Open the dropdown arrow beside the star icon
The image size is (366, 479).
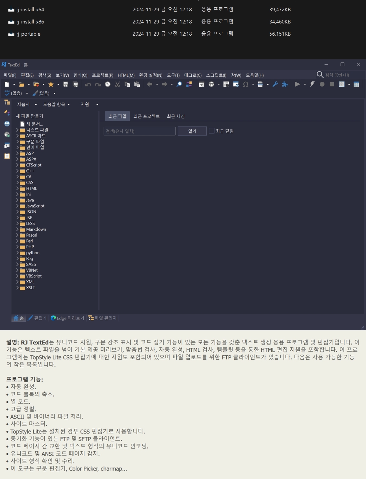tap(58, 85)
